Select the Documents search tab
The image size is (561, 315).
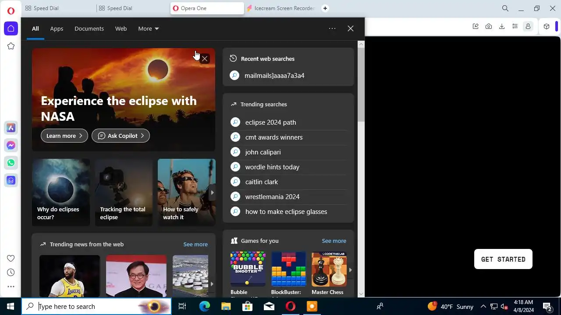tap(89, 28)
